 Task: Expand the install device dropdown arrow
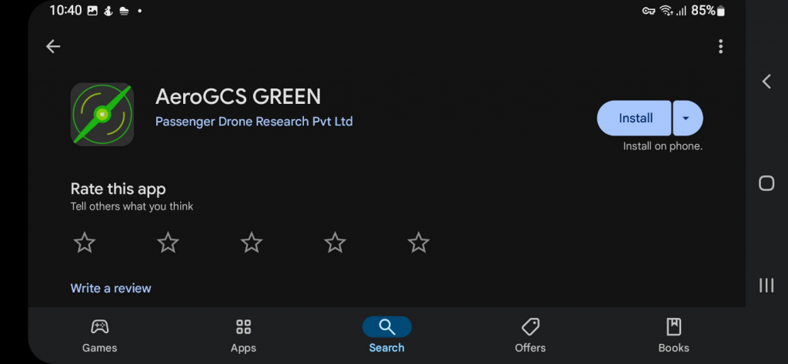click(687, 119)
